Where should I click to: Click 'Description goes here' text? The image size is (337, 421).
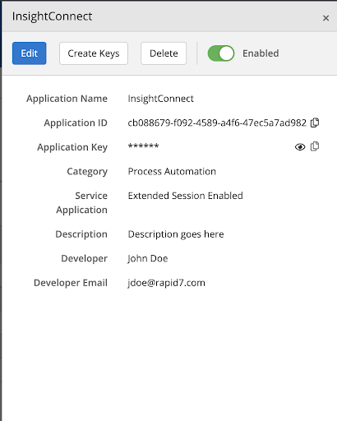(176, 234)
